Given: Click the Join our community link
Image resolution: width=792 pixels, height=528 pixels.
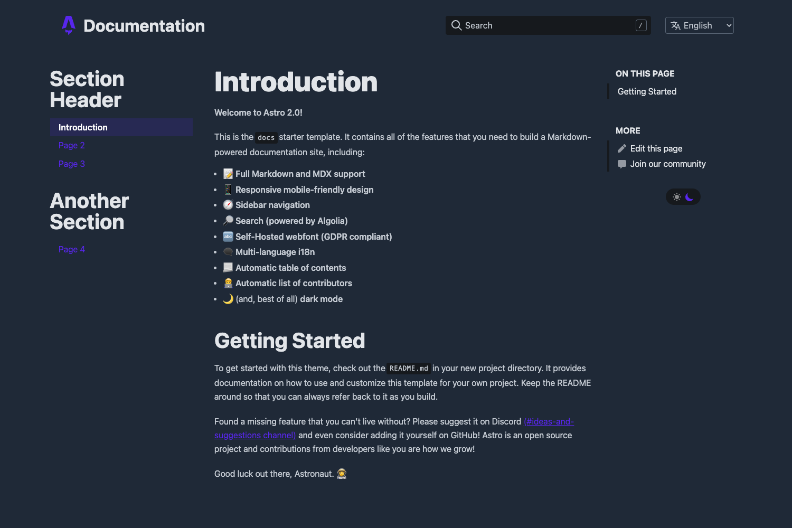Looking at the screenshot, I should tap(668, 164).
